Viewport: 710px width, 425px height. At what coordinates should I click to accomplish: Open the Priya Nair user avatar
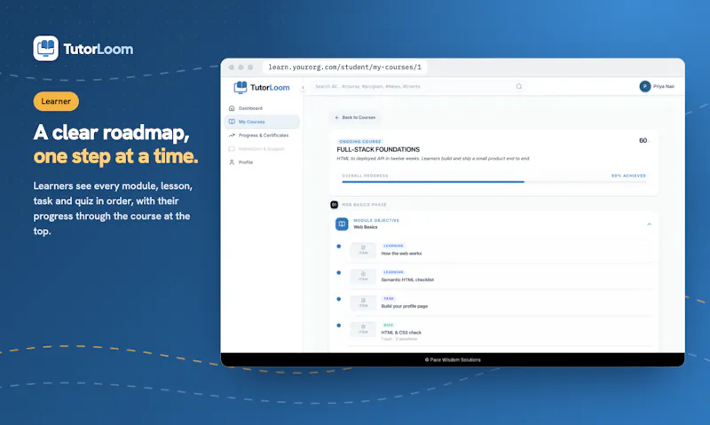point(645,86)
